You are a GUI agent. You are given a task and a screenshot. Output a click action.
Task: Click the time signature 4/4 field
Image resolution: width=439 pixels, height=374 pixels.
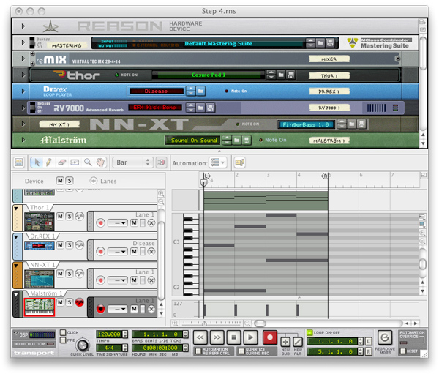[109, 348]
